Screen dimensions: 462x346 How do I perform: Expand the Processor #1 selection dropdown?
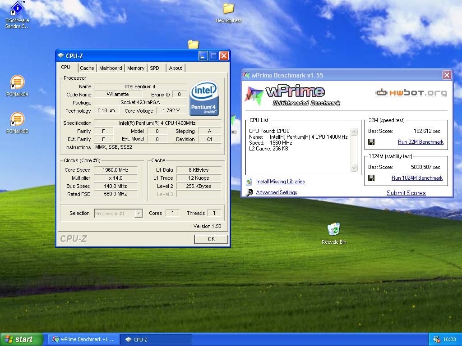coord(139,213)
